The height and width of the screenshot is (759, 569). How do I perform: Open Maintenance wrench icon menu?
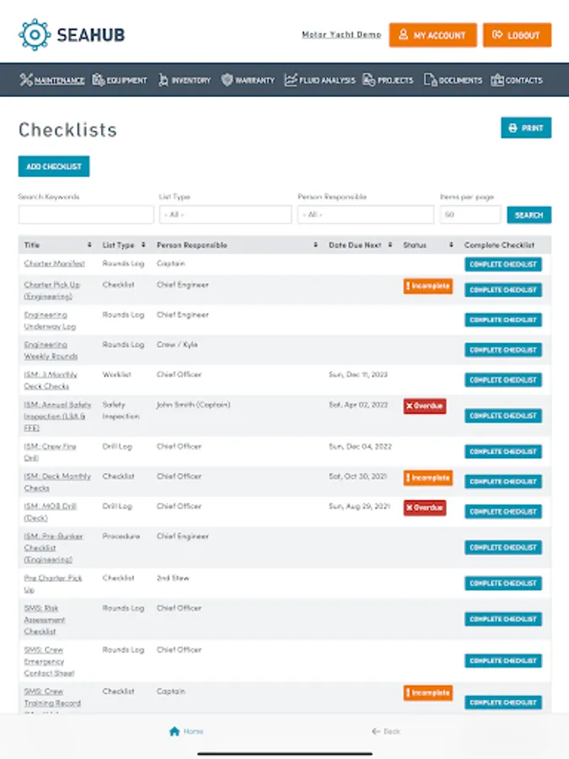pos(26,80)
